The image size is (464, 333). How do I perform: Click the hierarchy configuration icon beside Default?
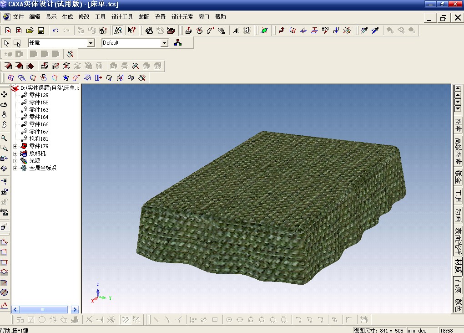click(x=178, y=43)
